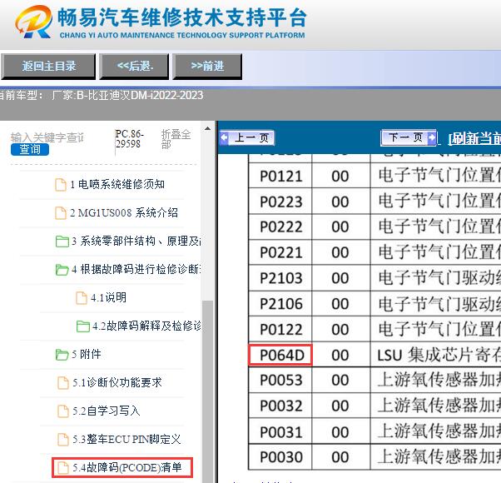Click open-folder icon of item 4
Viewport: 501px width, 483px height.
coord(62,270)
